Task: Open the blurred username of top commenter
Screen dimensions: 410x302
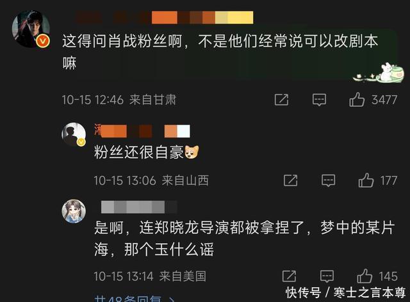Action: pyautogui.click(x=164, y=17)
